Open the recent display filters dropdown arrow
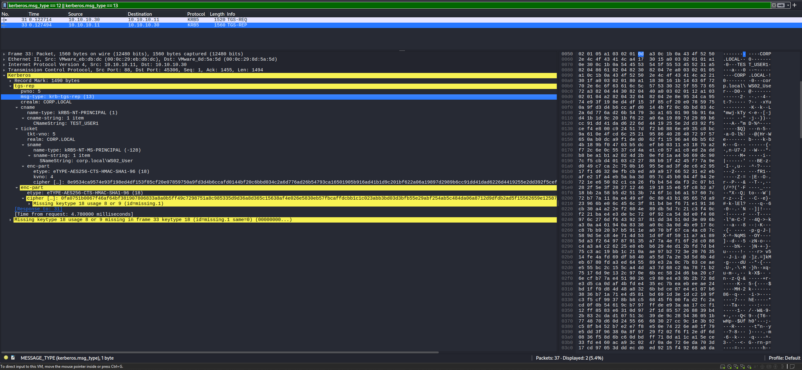 tap(788, 5)
